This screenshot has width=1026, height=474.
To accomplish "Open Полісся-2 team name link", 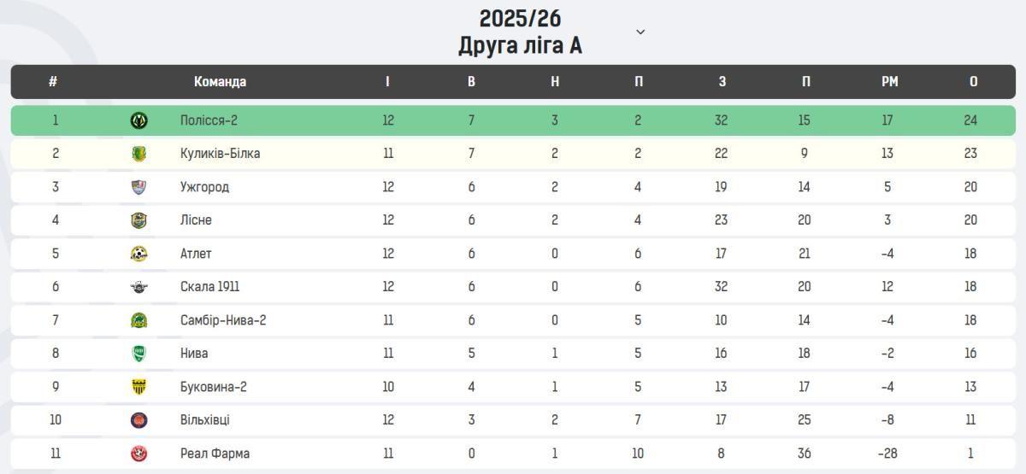I will coord(209,120).
